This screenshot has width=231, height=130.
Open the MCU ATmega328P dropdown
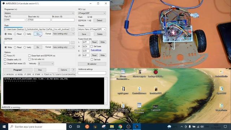click(92, 13)
